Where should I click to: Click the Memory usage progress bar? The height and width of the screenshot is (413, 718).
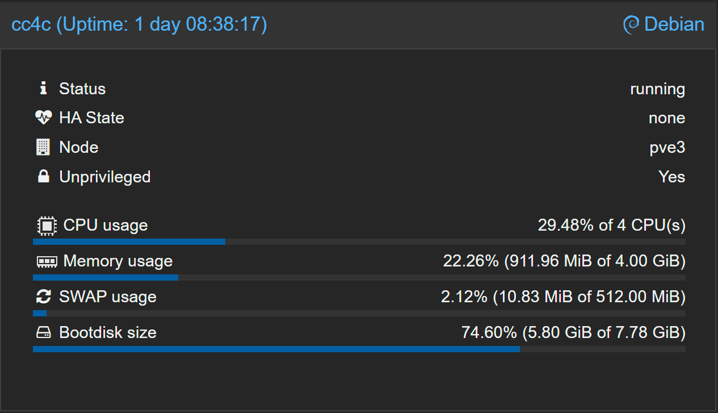359,278
